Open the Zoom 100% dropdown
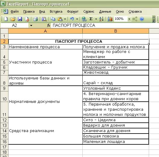Image resolution: width=159 pixels, height=157 pixels. click(x=129, y=19)
